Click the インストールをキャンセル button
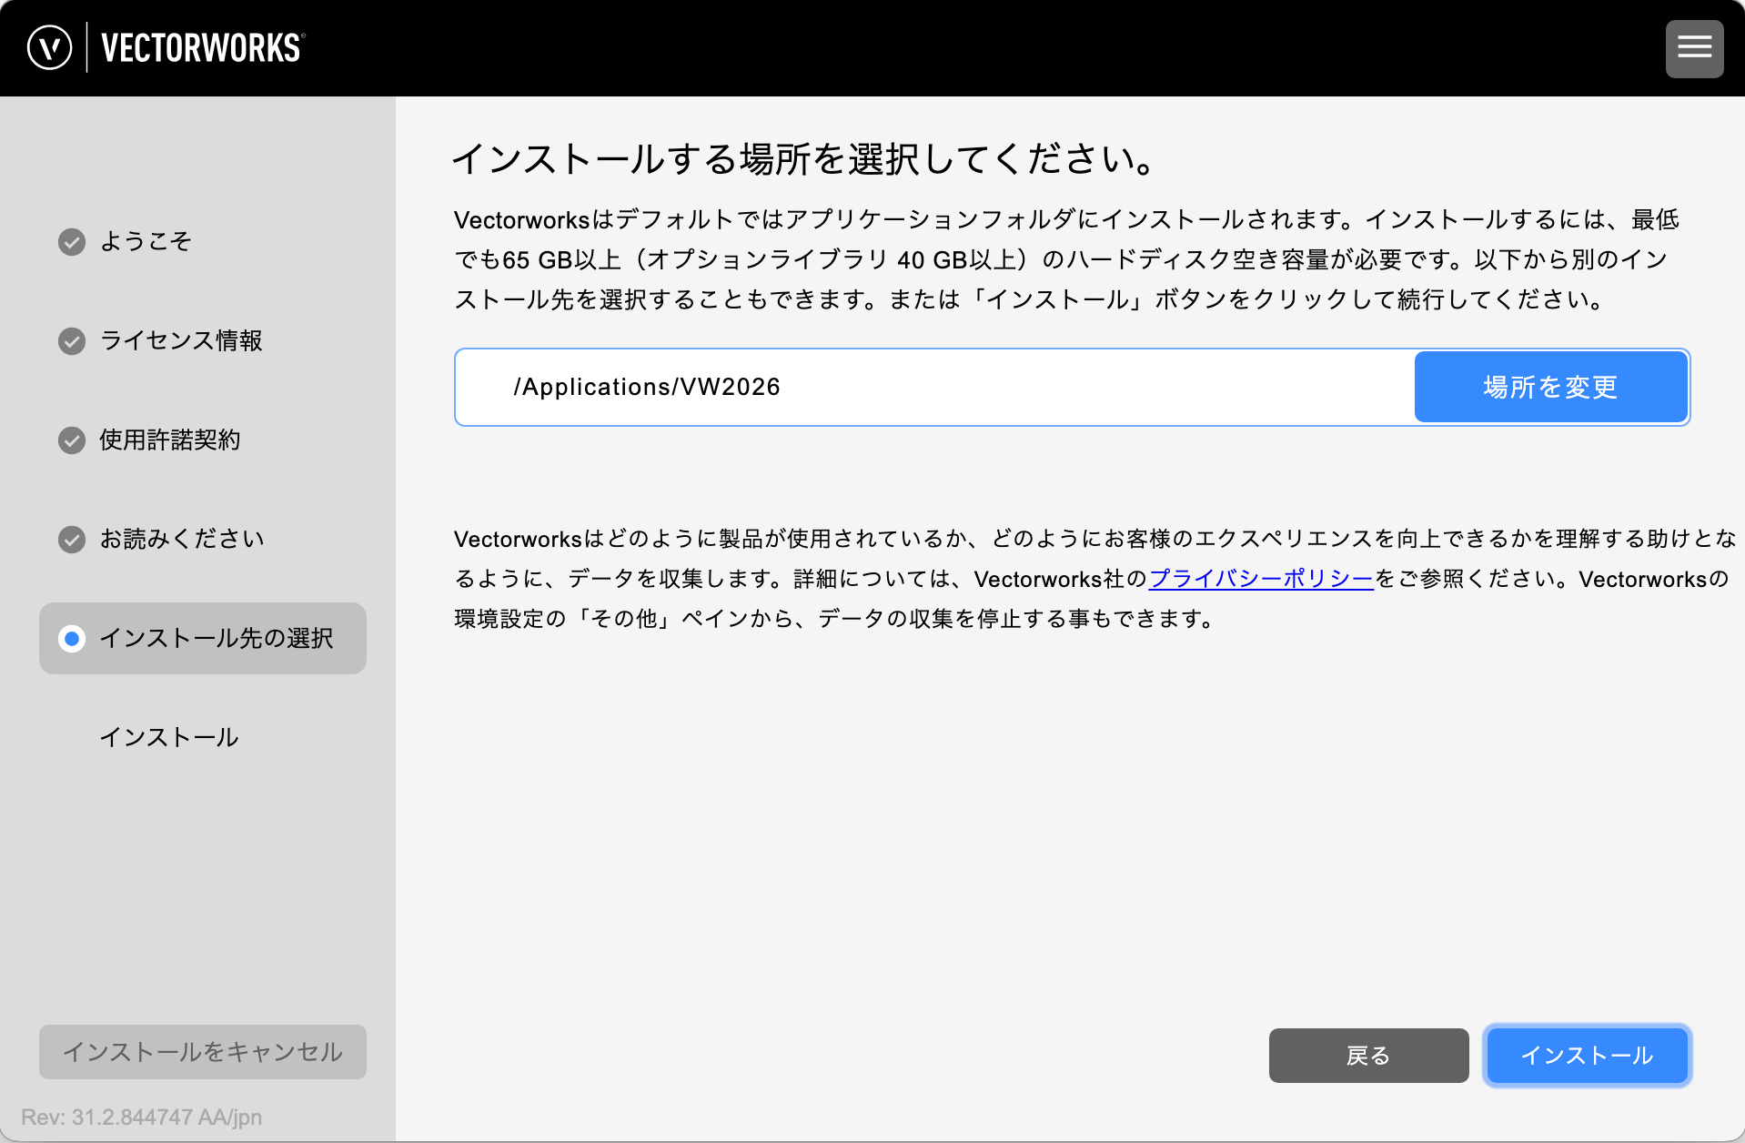 tap(202, 1052)
